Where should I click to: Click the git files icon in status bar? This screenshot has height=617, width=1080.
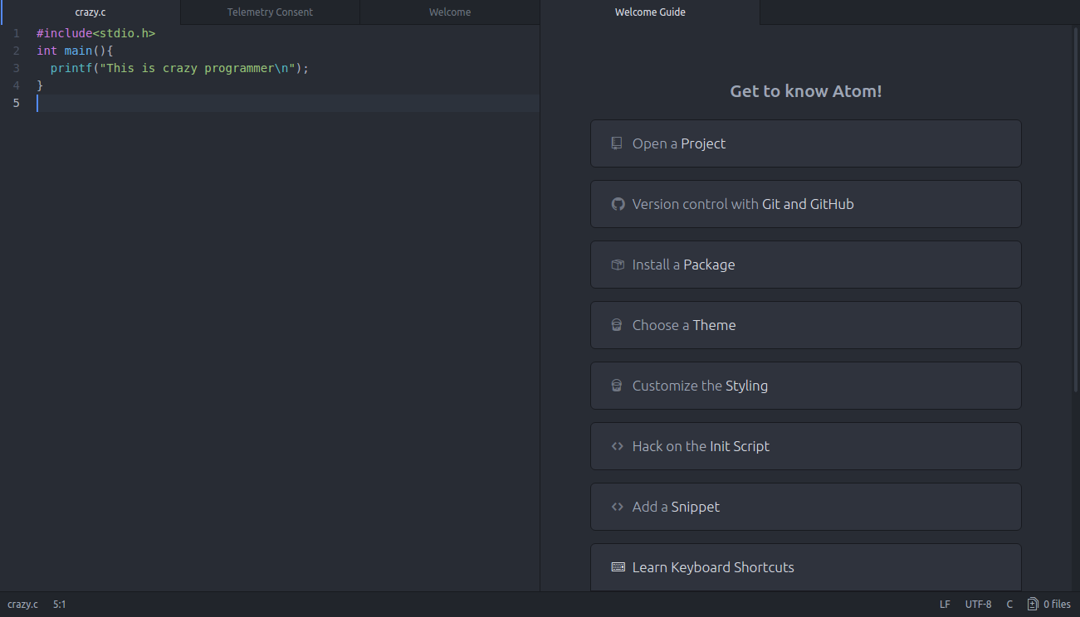[1033, 605]
